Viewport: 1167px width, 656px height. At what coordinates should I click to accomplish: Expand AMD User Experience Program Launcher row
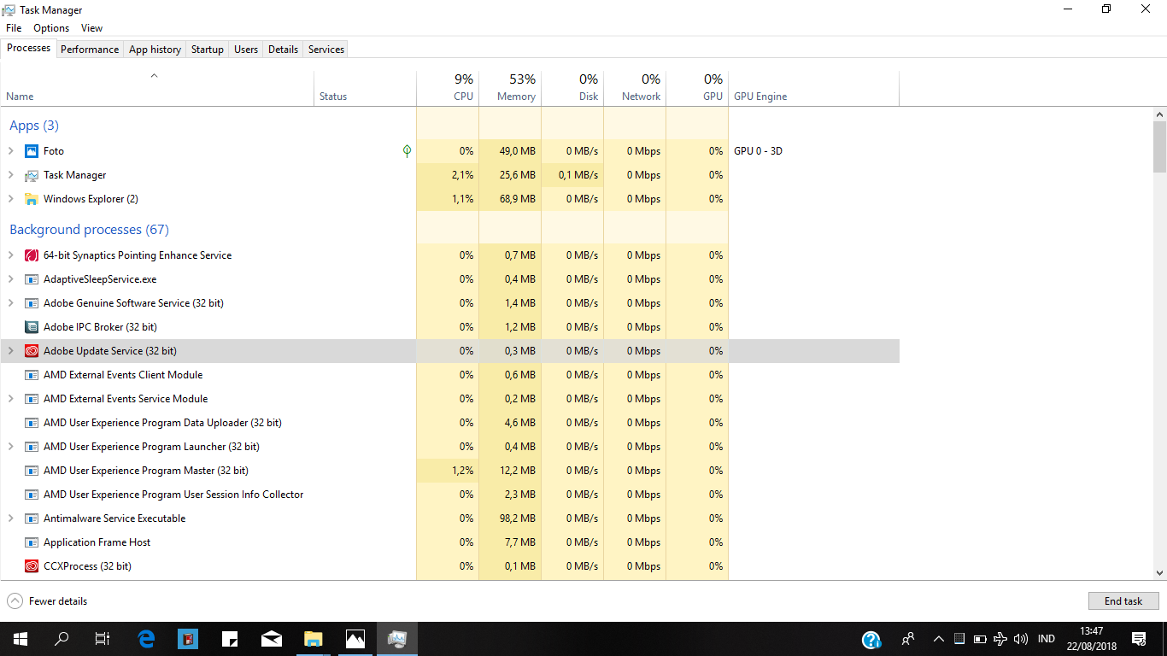[x=11, y=447]
